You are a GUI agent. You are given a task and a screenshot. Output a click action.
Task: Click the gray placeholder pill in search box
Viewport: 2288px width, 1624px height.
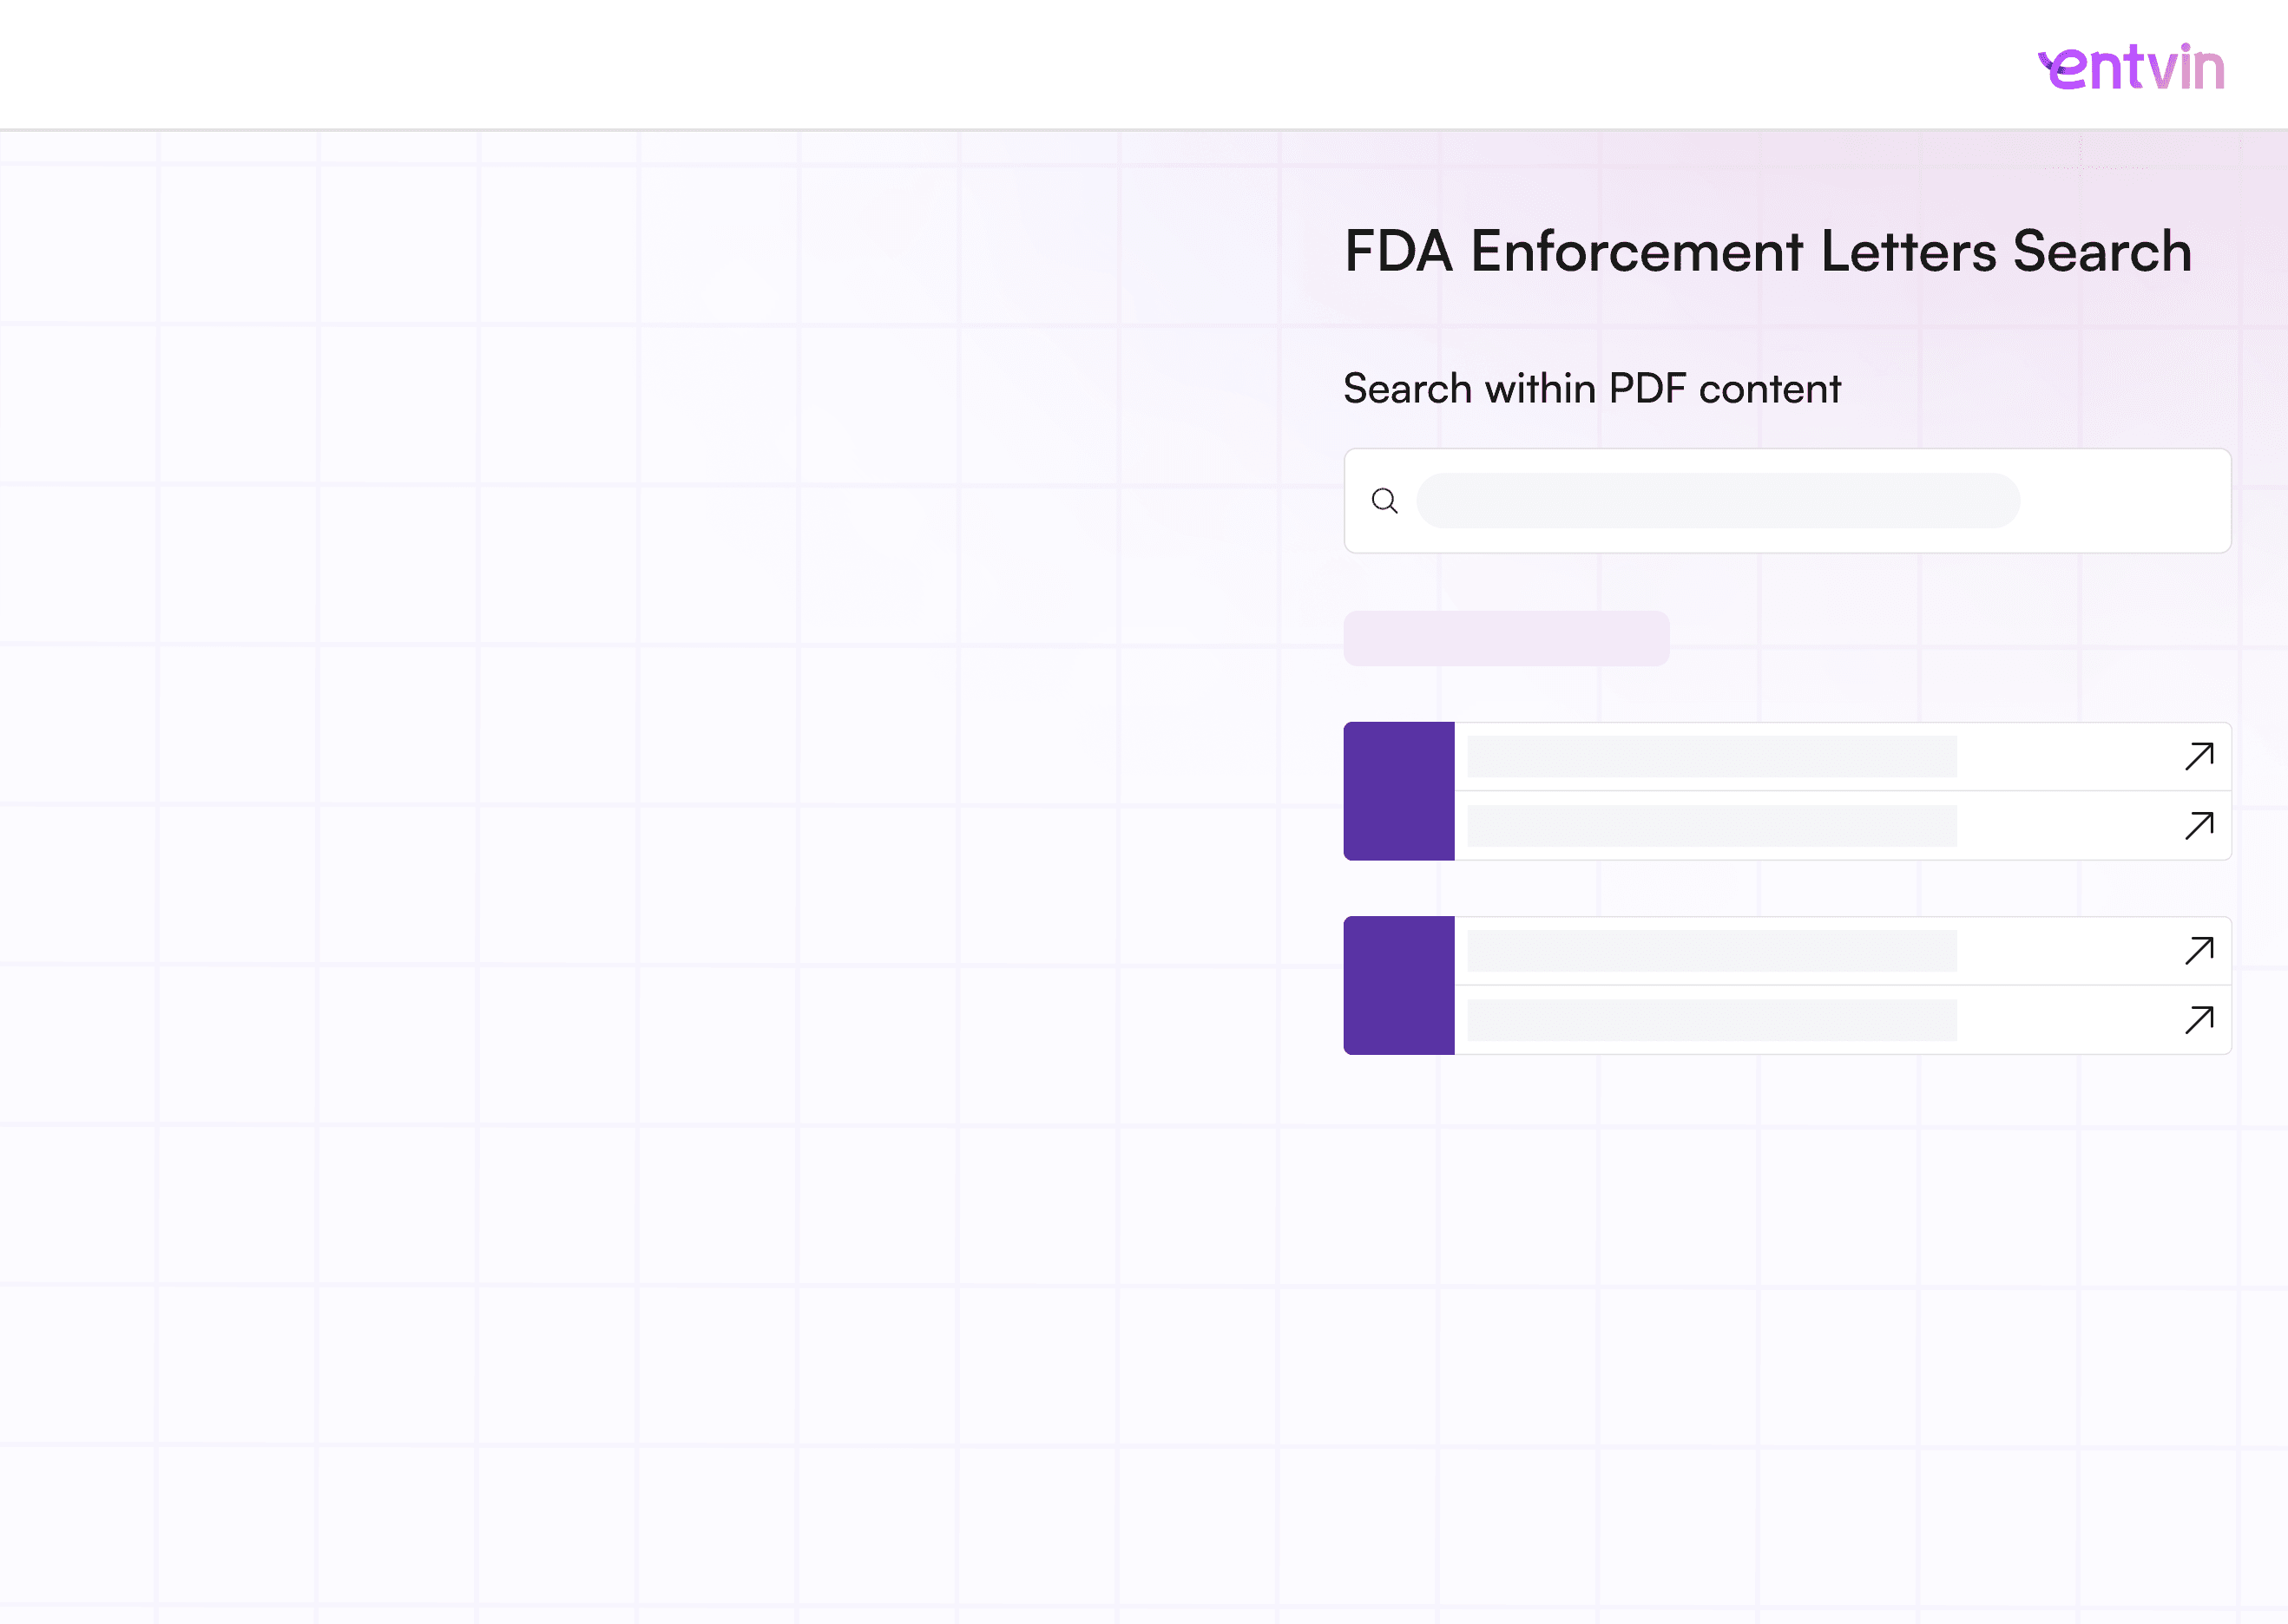pos(1718,501)
